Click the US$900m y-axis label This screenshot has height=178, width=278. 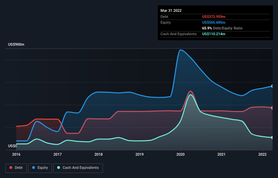[x=16, y=44]
